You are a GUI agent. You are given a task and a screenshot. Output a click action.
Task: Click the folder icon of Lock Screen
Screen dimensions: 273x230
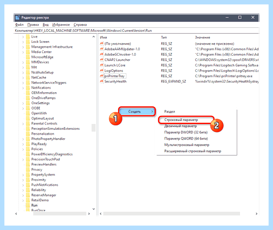coord(28,41)
